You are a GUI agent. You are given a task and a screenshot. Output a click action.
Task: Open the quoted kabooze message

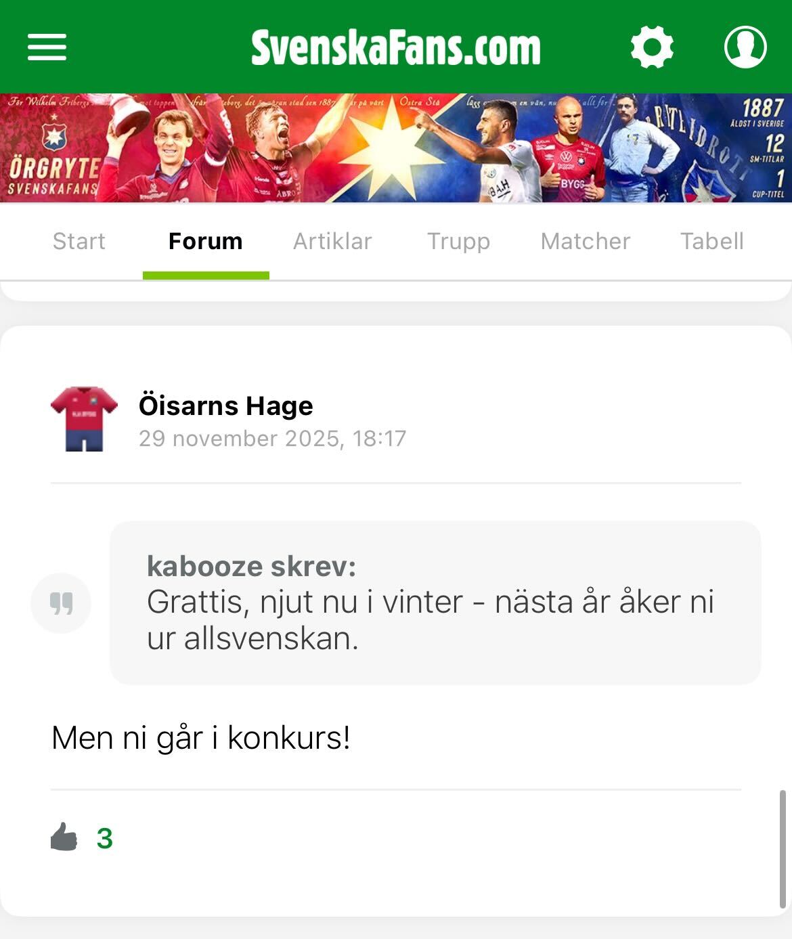[x=435, y=603]
